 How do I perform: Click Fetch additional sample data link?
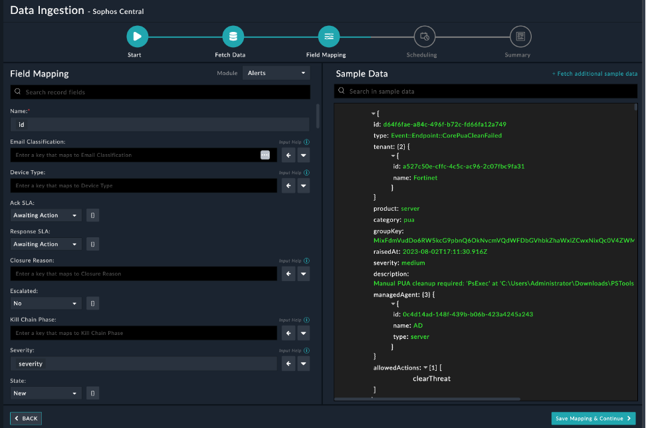coord(594,74)
